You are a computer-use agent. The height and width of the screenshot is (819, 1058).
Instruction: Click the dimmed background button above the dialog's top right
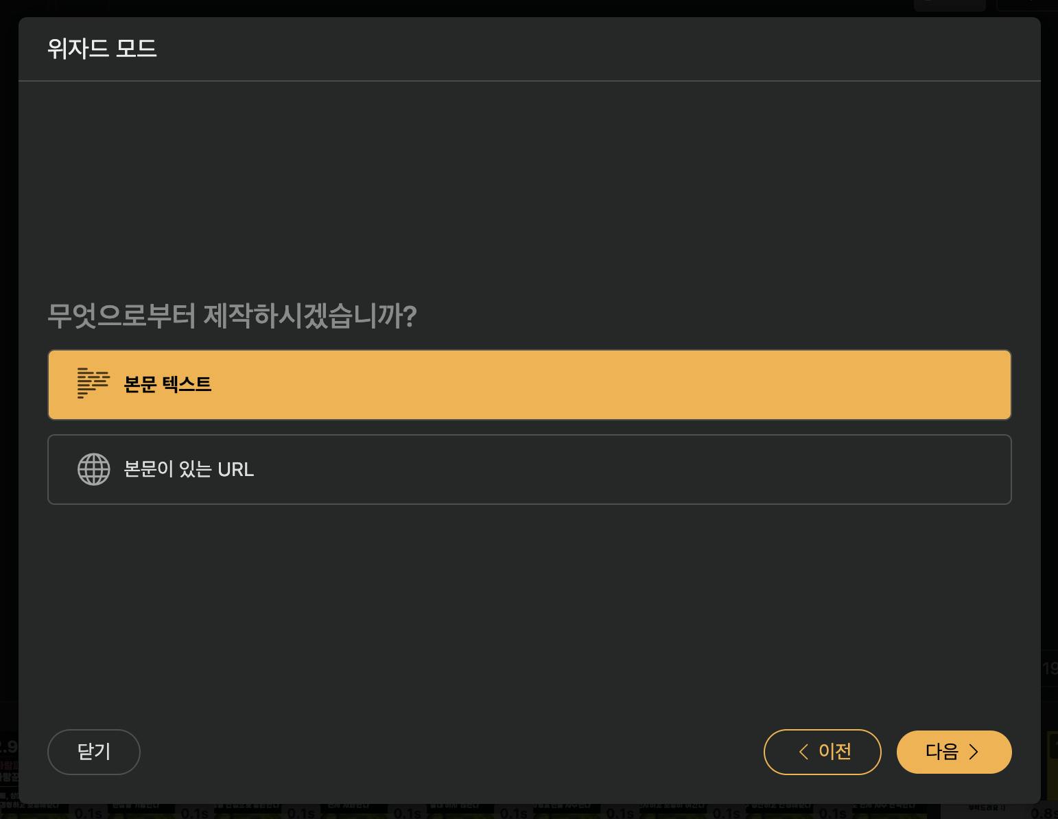coord(950,5)
